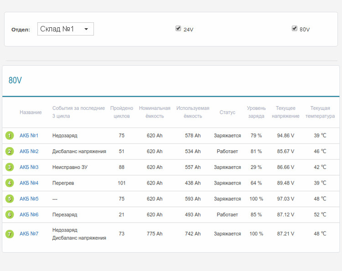
Task: Click the green number 1 badge
Action: pyautogui.click(x=10, y=136)
